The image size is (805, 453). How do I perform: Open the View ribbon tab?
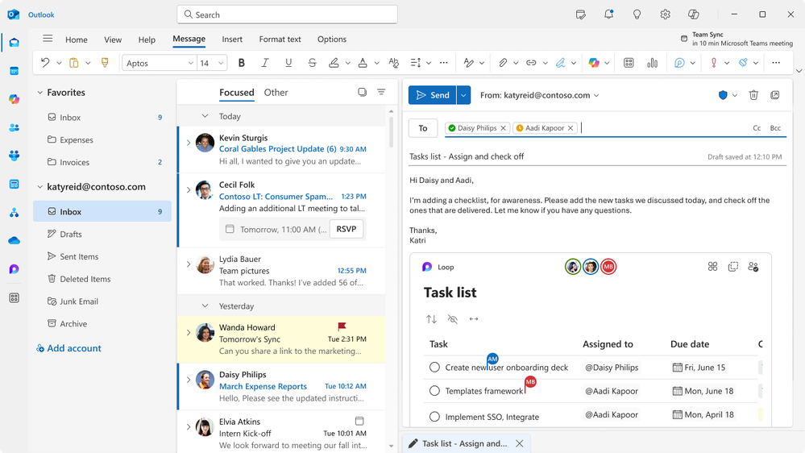tap(113, 39)
